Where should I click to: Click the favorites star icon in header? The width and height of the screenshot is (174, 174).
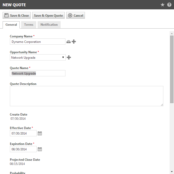click(163, 5)
